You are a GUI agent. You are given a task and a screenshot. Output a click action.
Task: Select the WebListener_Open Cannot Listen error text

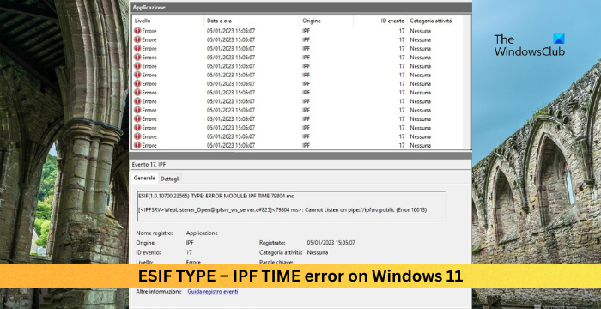coord(282,209)
